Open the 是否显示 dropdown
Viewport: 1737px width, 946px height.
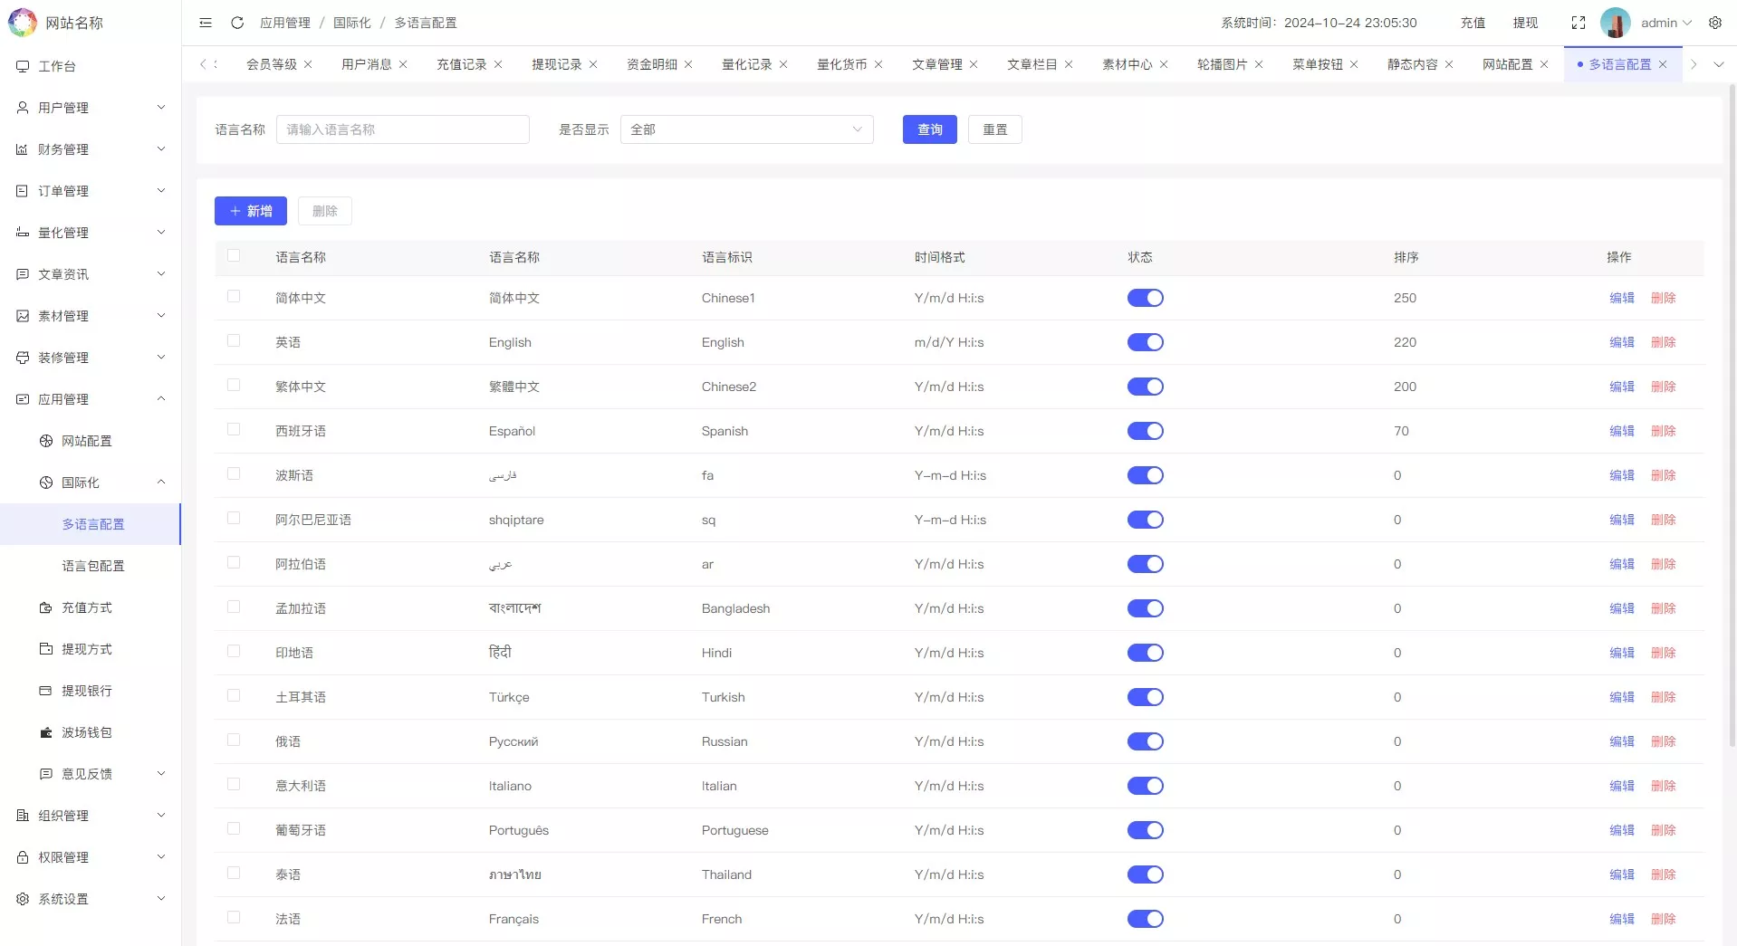[x=745, y=129]
